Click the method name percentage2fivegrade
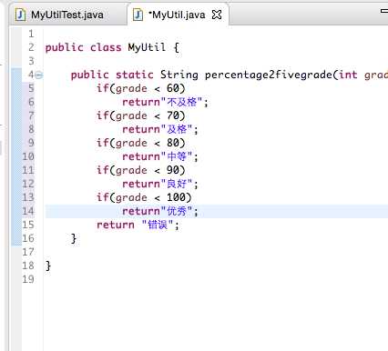 click(269, 75)
